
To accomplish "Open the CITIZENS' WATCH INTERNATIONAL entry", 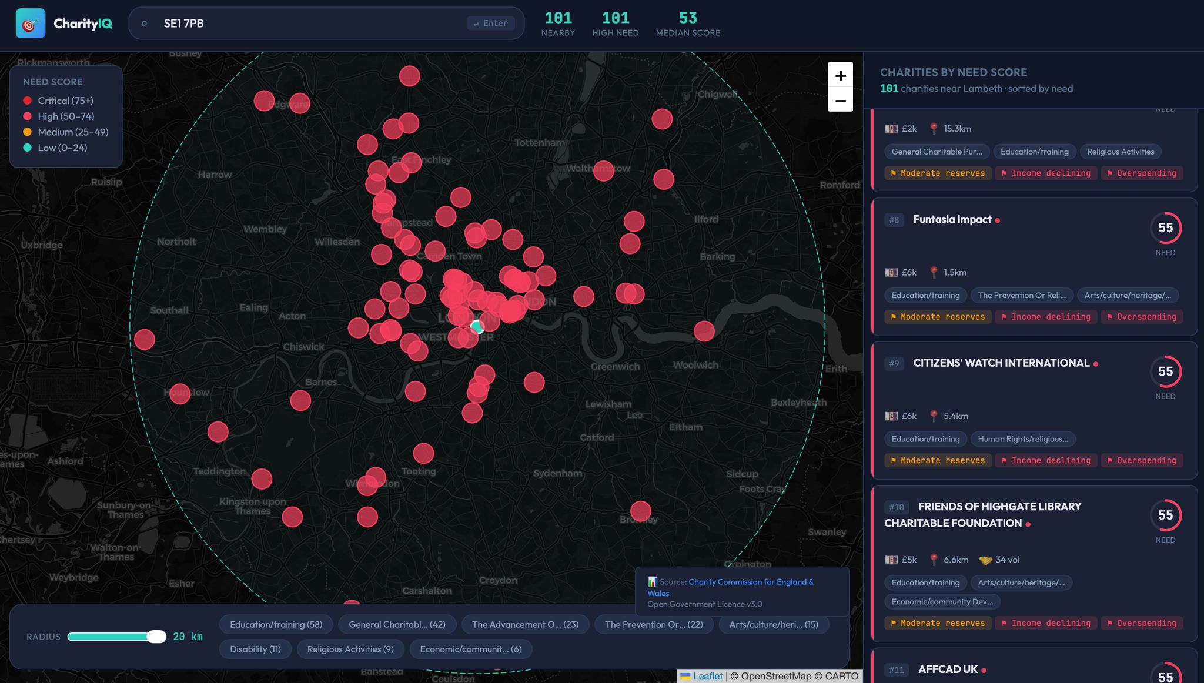I will tap(1001, 363).
